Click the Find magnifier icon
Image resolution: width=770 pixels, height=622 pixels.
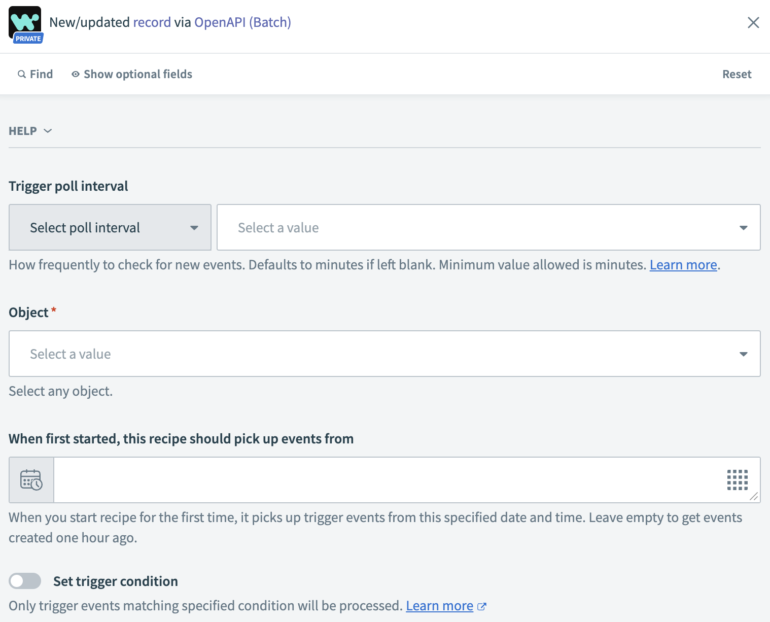tap(22, 74)
